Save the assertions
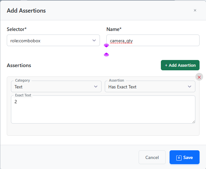This screenshot has height=169, width=206. click(184, 157)
